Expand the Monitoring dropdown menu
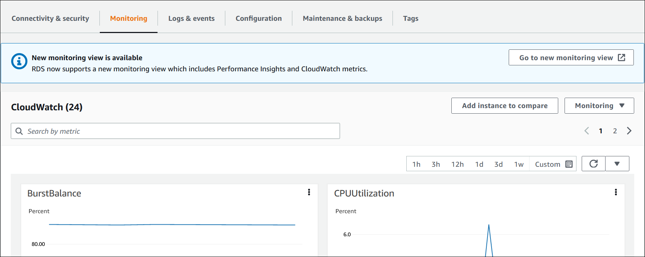645x257 pixels. click(599, 106)
